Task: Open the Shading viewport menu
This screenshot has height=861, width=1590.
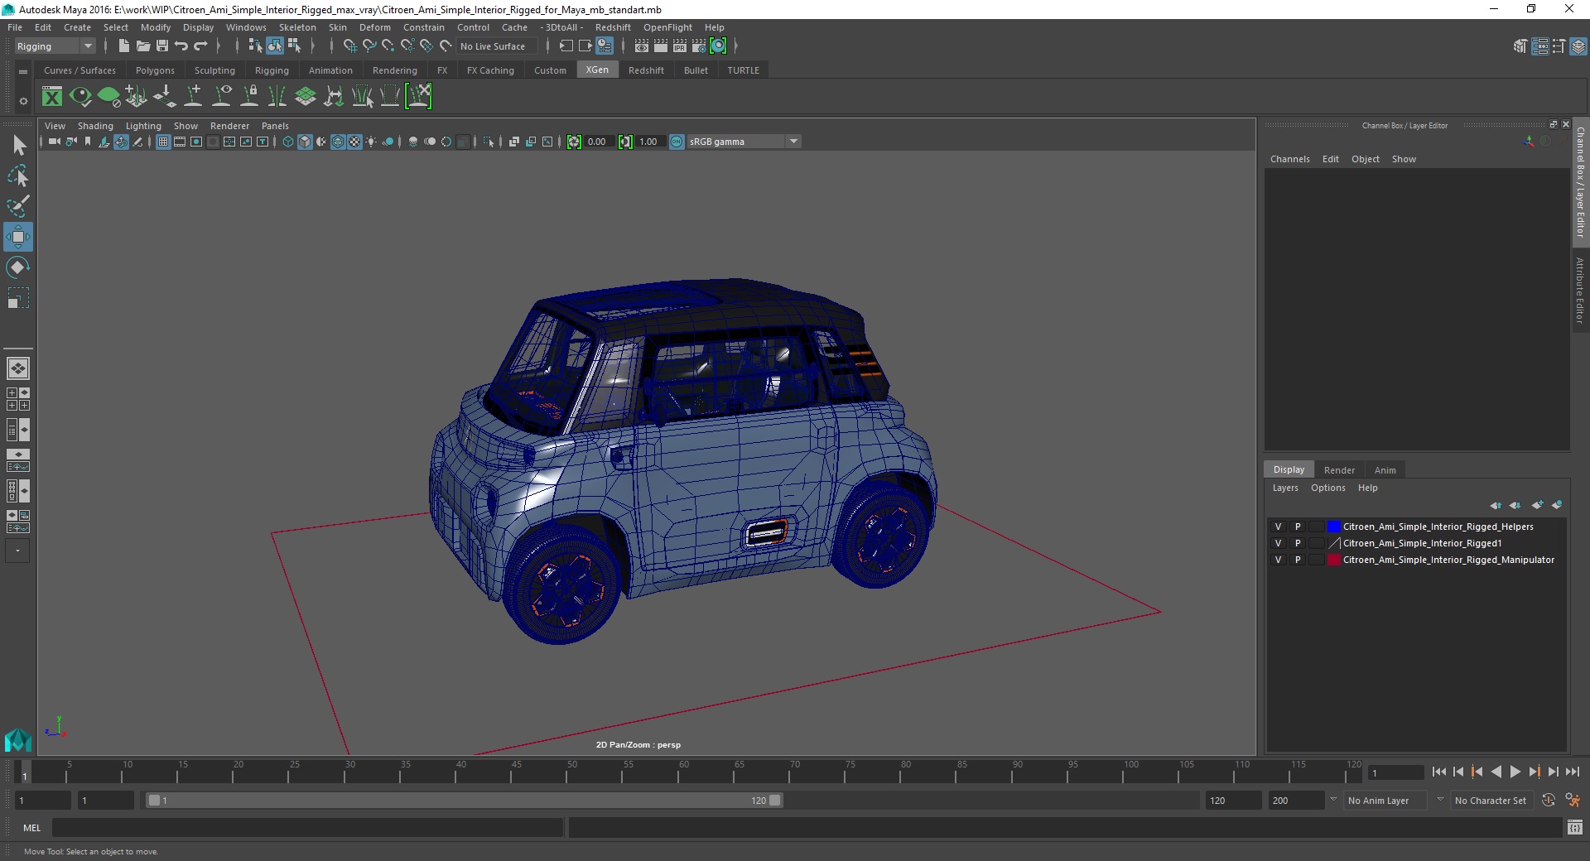Action: 95,126
